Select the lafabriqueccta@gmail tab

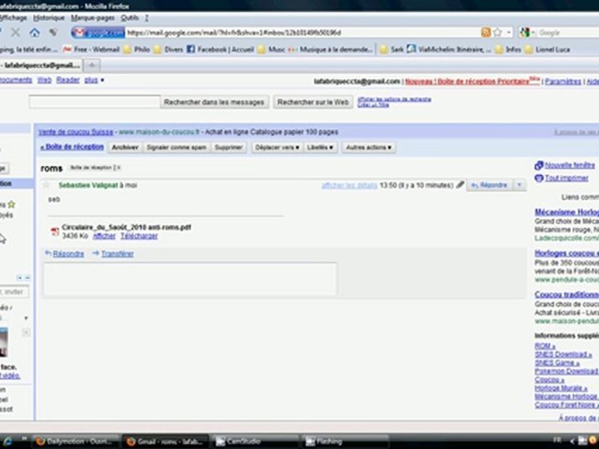click(40, 65)
